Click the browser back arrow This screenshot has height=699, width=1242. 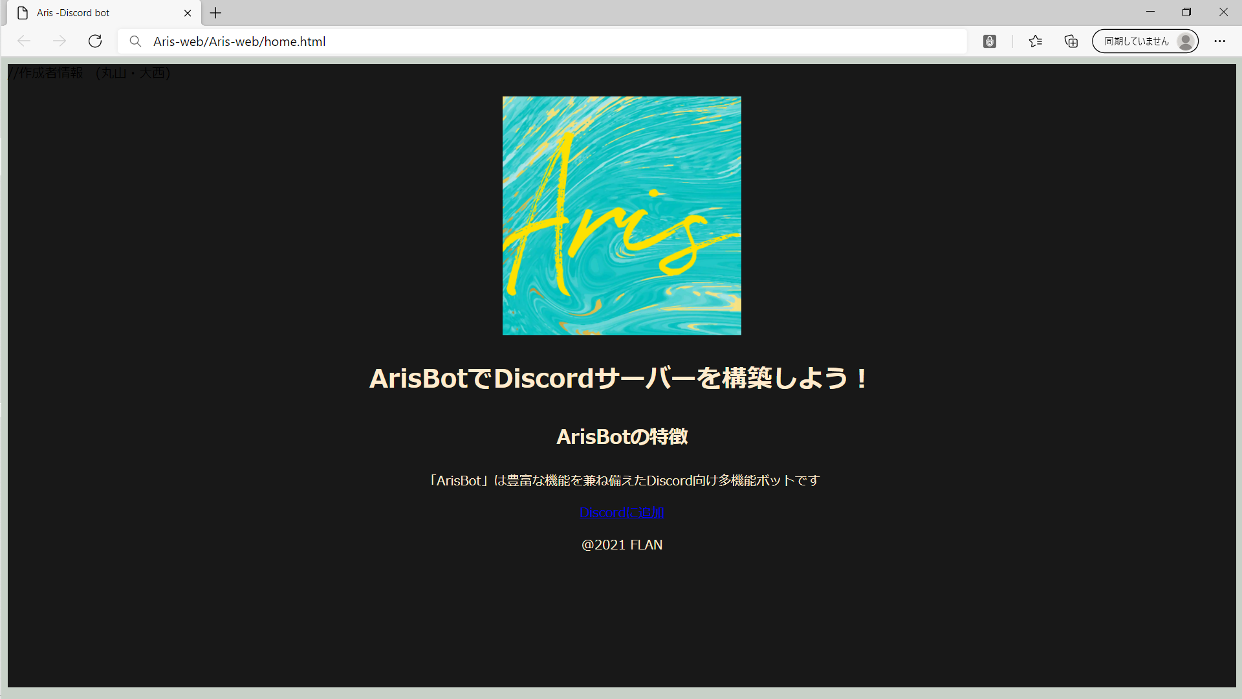coord(24,41)
